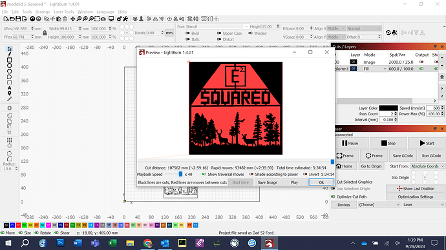Pick the red 02 palette swatch
446x250 pixels.
pos(18,225)
